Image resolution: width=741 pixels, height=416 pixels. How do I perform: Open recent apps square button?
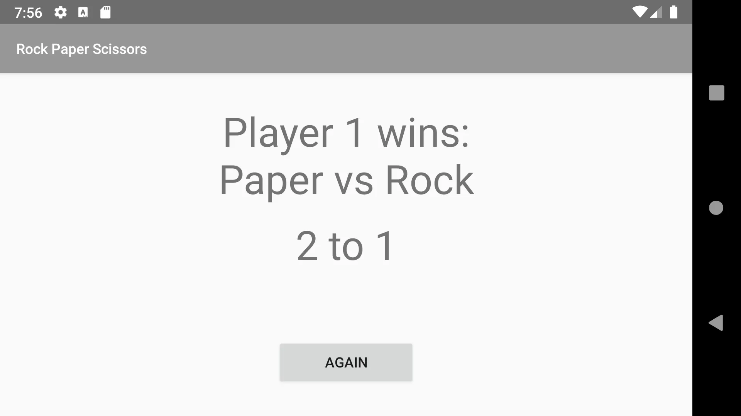point(716,92)
